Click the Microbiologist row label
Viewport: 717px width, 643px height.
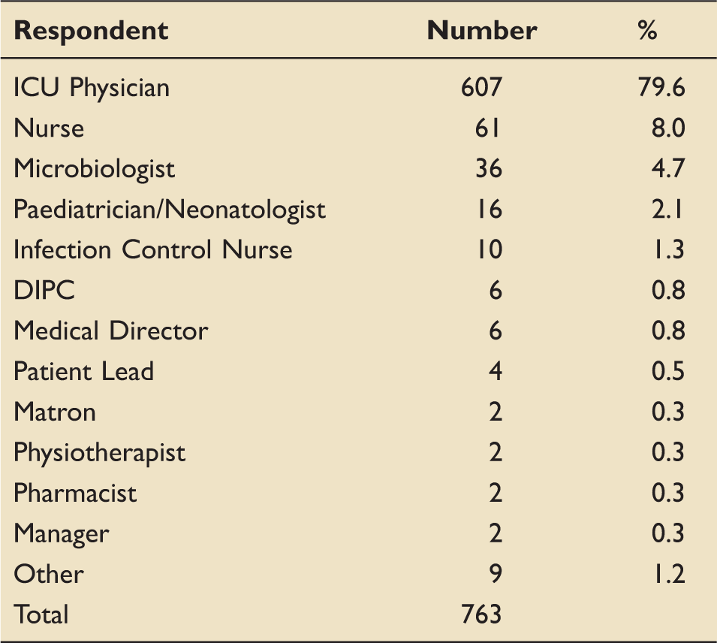tap(94, 169)
